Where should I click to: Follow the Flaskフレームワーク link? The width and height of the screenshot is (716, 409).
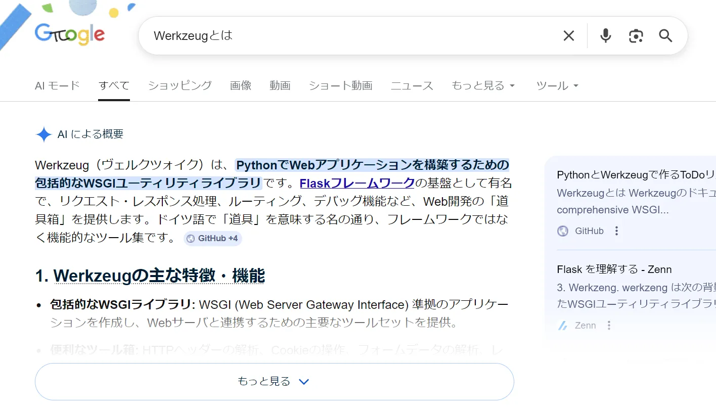357,183
